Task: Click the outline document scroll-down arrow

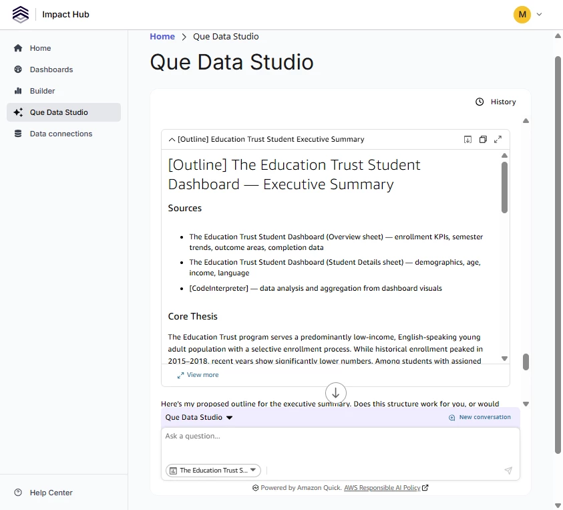Action: click(x=504, y=359)
